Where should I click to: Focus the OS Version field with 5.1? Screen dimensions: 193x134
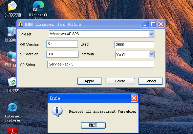62,44
